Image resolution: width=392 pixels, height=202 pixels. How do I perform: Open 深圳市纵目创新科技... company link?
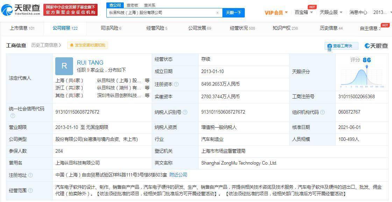[119, 95]
